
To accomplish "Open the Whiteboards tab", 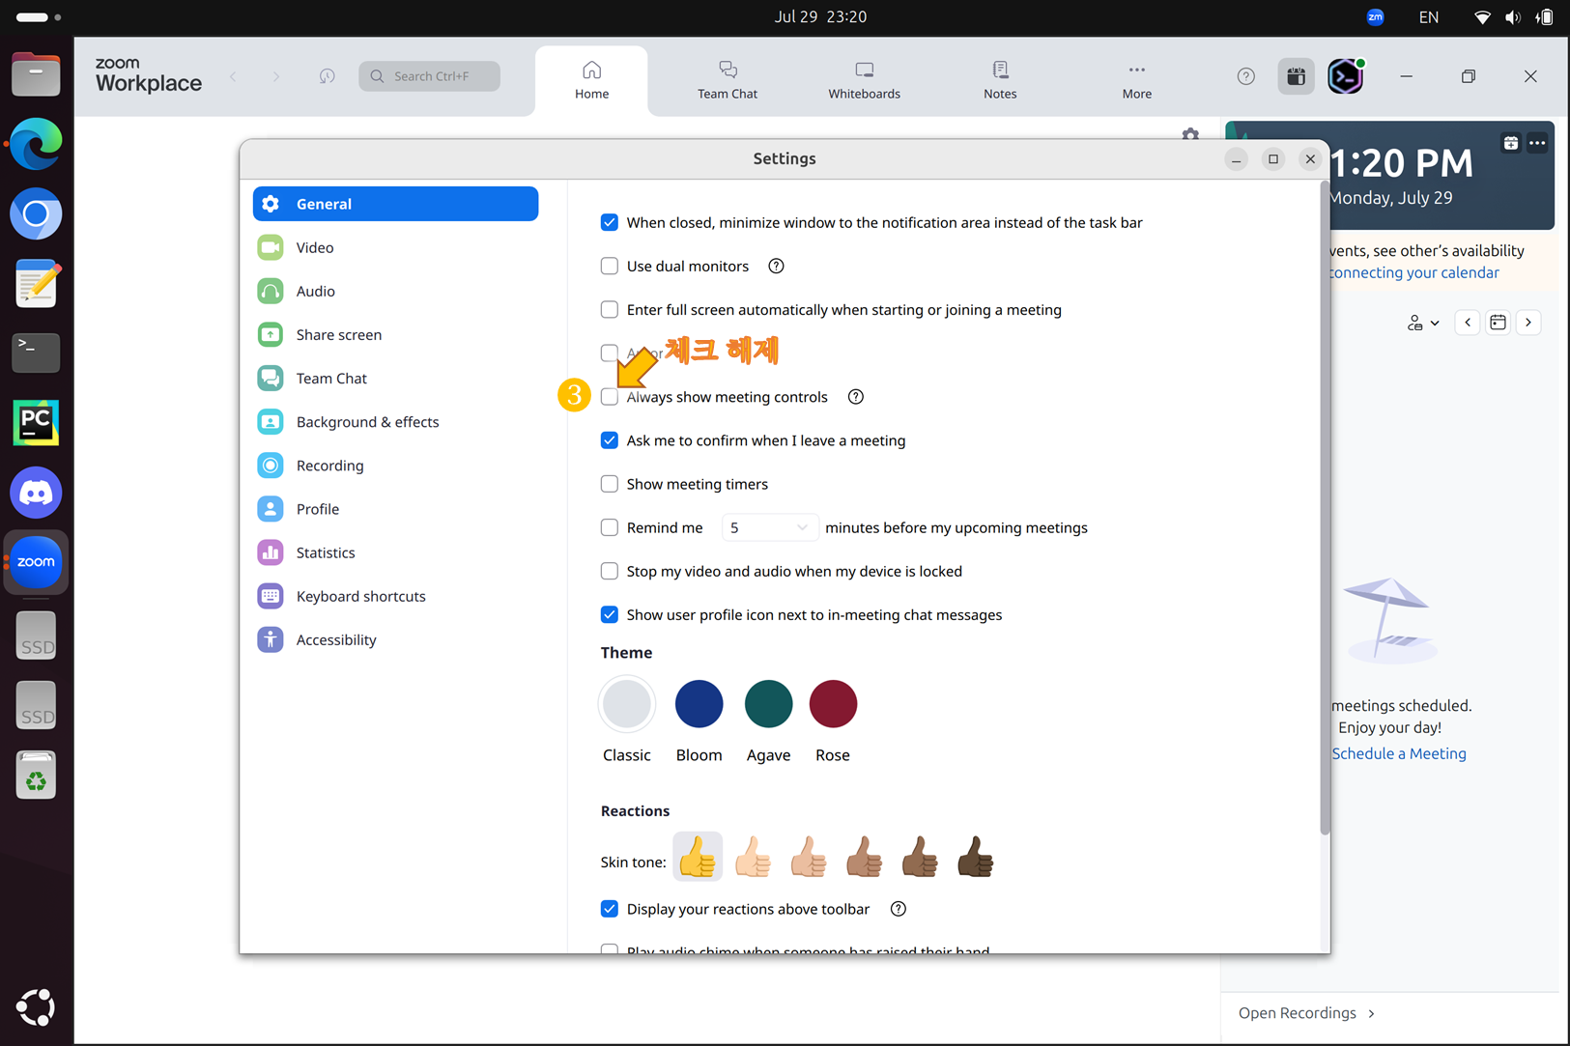I will coord(864,80).
